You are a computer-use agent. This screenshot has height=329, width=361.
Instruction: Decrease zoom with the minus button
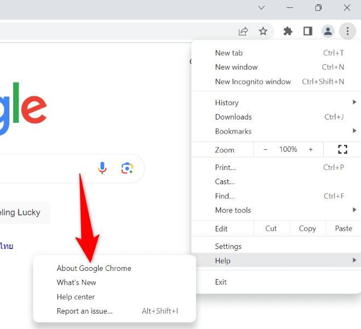pos(266,149)
